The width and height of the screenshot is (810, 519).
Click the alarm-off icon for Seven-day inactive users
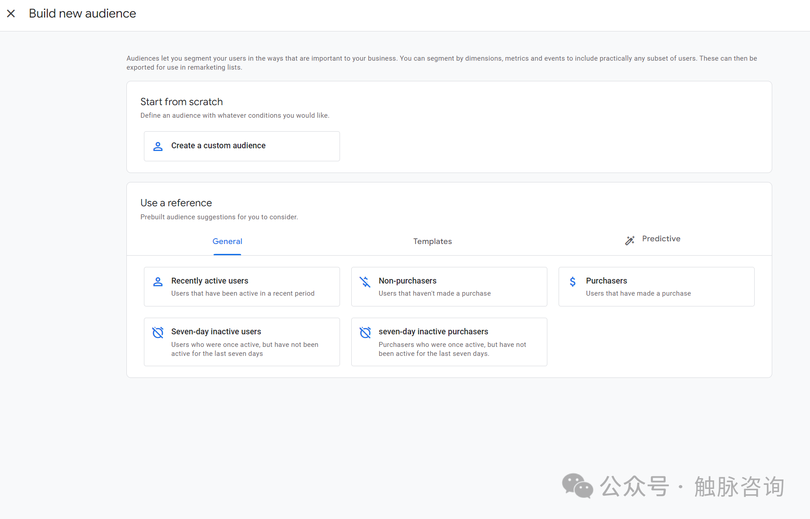click(158, 333)
